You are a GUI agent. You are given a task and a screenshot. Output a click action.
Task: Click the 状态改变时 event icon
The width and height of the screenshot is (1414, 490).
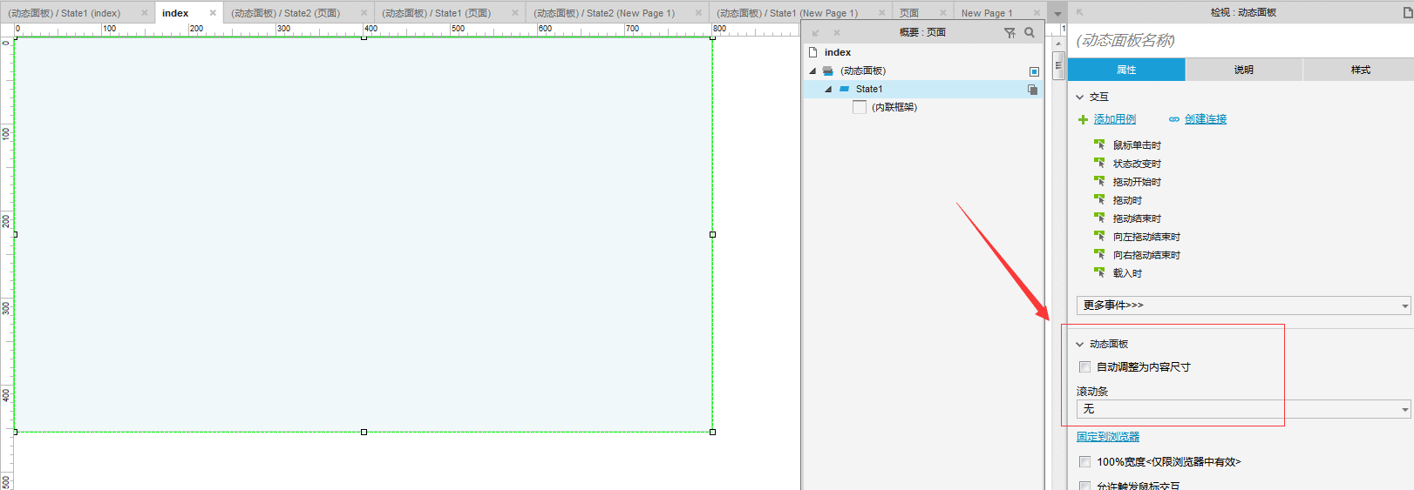pyautogui.click(x=1099, y=163)
